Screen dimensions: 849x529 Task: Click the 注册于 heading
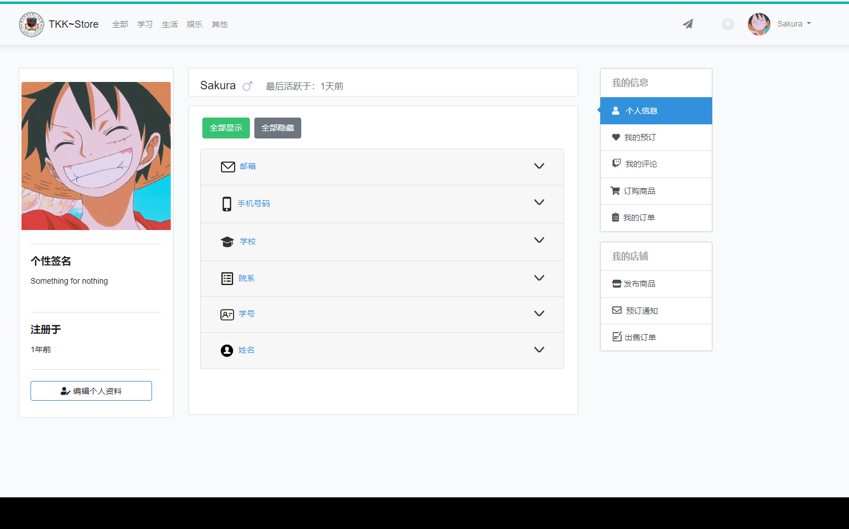46,329
